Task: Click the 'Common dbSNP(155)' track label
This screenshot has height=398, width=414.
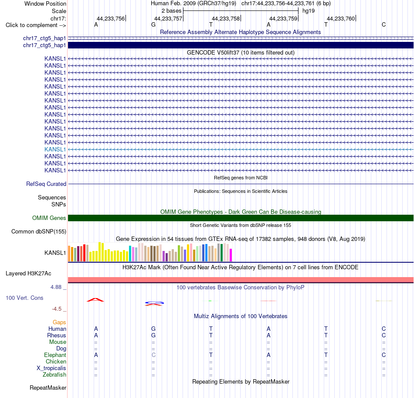Action: click(x=38, y=232)
